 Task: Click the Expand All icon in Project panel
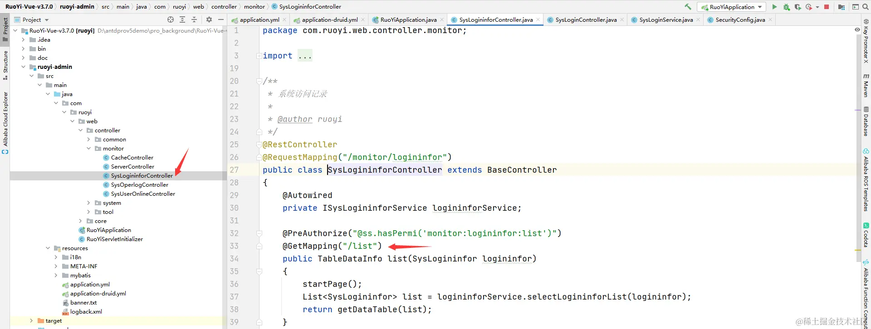[182, 19]
